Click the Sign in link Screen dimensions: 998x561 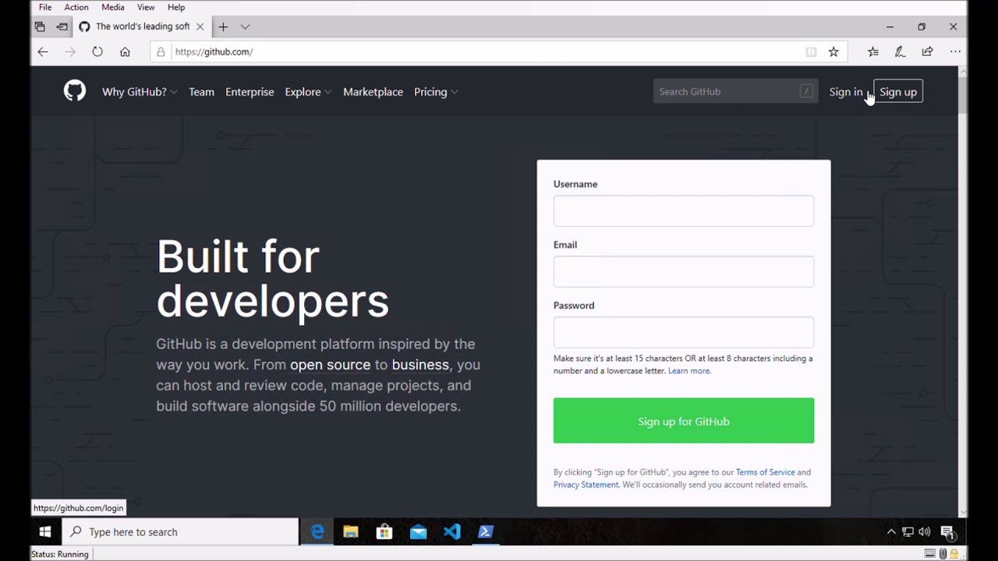(846, 92)
